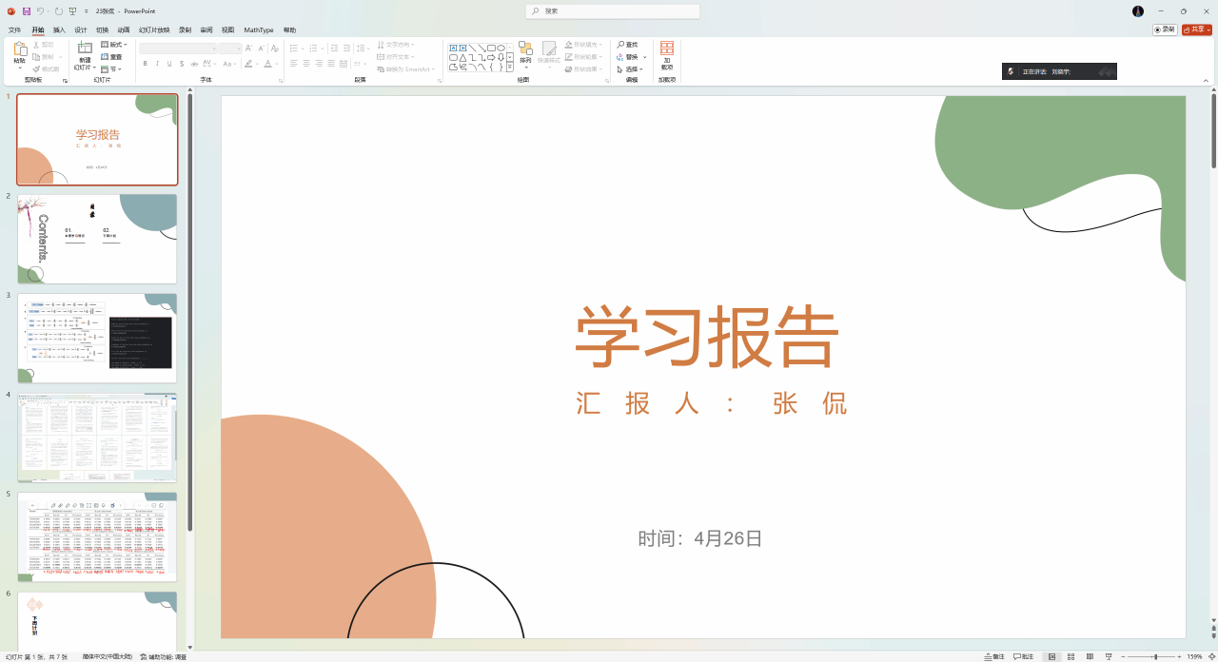Select the triangle shape in the shapes gallery
This screenshot has height=662, width=1218.
point(463,58)
